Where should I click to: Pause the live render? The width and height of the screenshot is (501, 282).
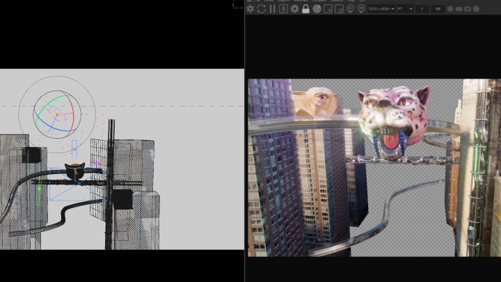click(x=272, y=9)
